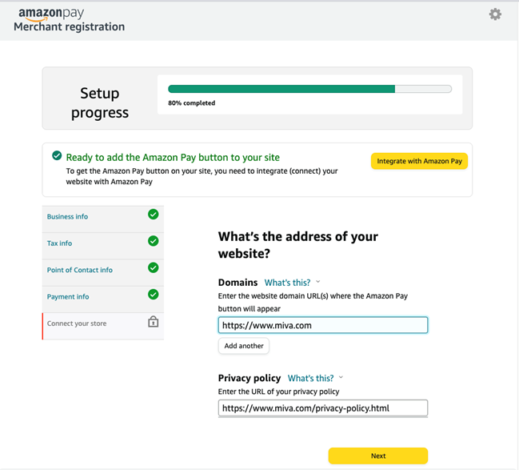Image resolution: width=519 pixels, height=470 pixels.
Task: Expand the Domains What's this chevron
Action: pos(318,282)
